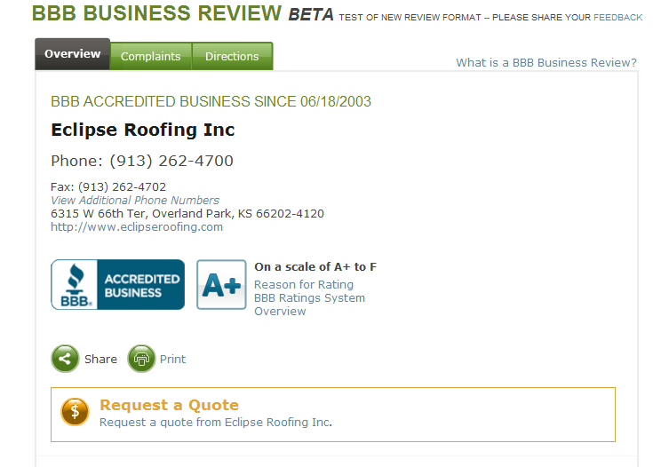Click the Print text link
Screen dimensions: 653x467
tap(173, 360)
